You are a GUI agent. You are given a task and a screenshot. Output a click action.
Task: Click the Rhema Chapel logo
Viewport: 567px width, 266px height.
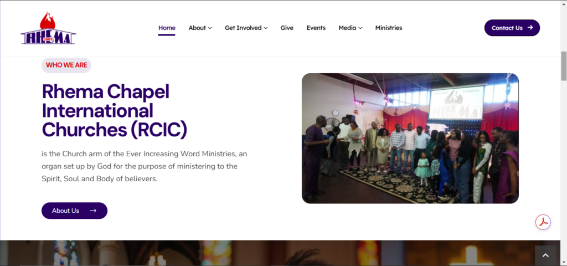coord(48,29)
